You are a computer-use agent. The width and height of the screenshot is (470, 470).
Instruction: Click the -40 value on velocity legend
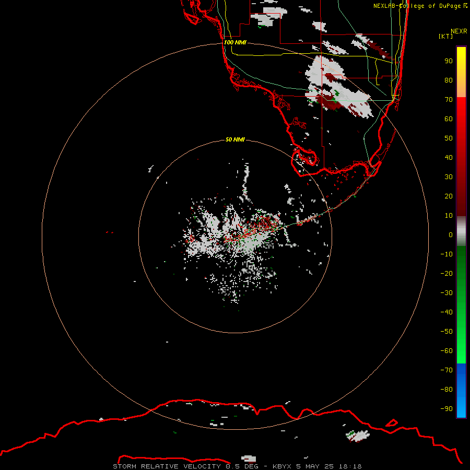coord(446,312)
